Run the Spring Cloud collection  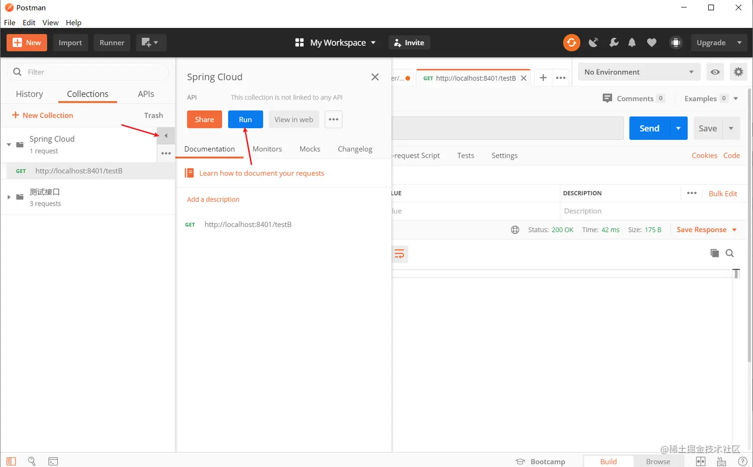pyautogui.click(x=246, y=119)
